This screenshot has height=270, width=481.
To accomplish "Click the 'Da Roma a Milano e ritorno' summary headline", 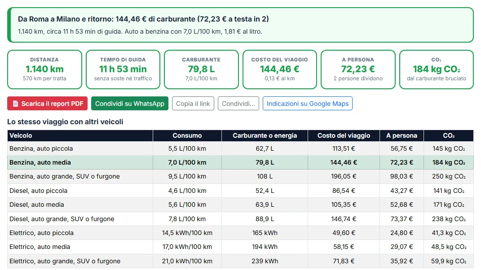I will (x=143, y=19).
